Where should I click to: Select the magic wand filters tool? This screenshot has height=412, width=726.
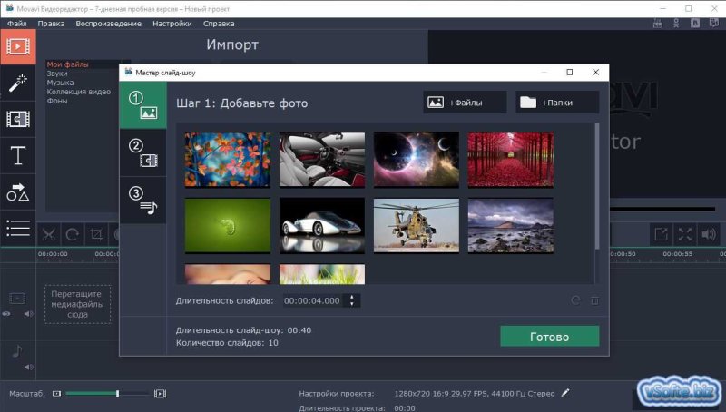(x=17, y=83)
